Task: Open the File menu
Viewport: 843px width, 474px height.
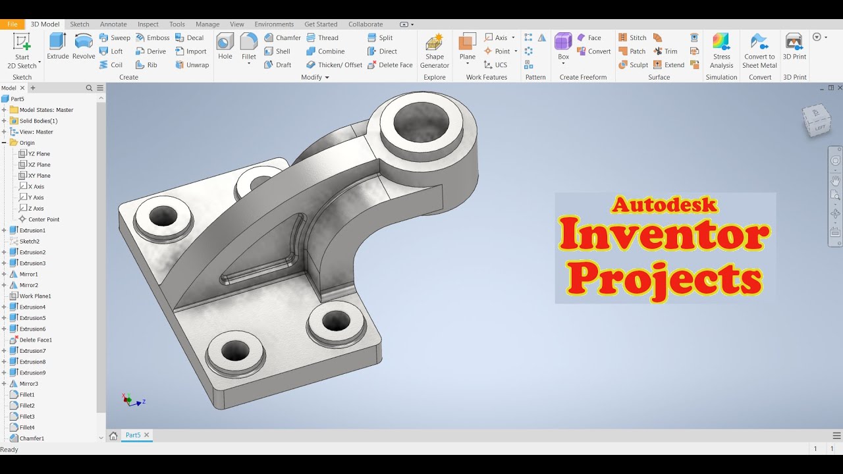Action: point(13,24)
